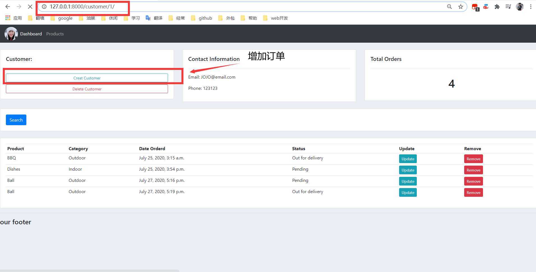Click the Product column header
536x272 pixels.
16,148
